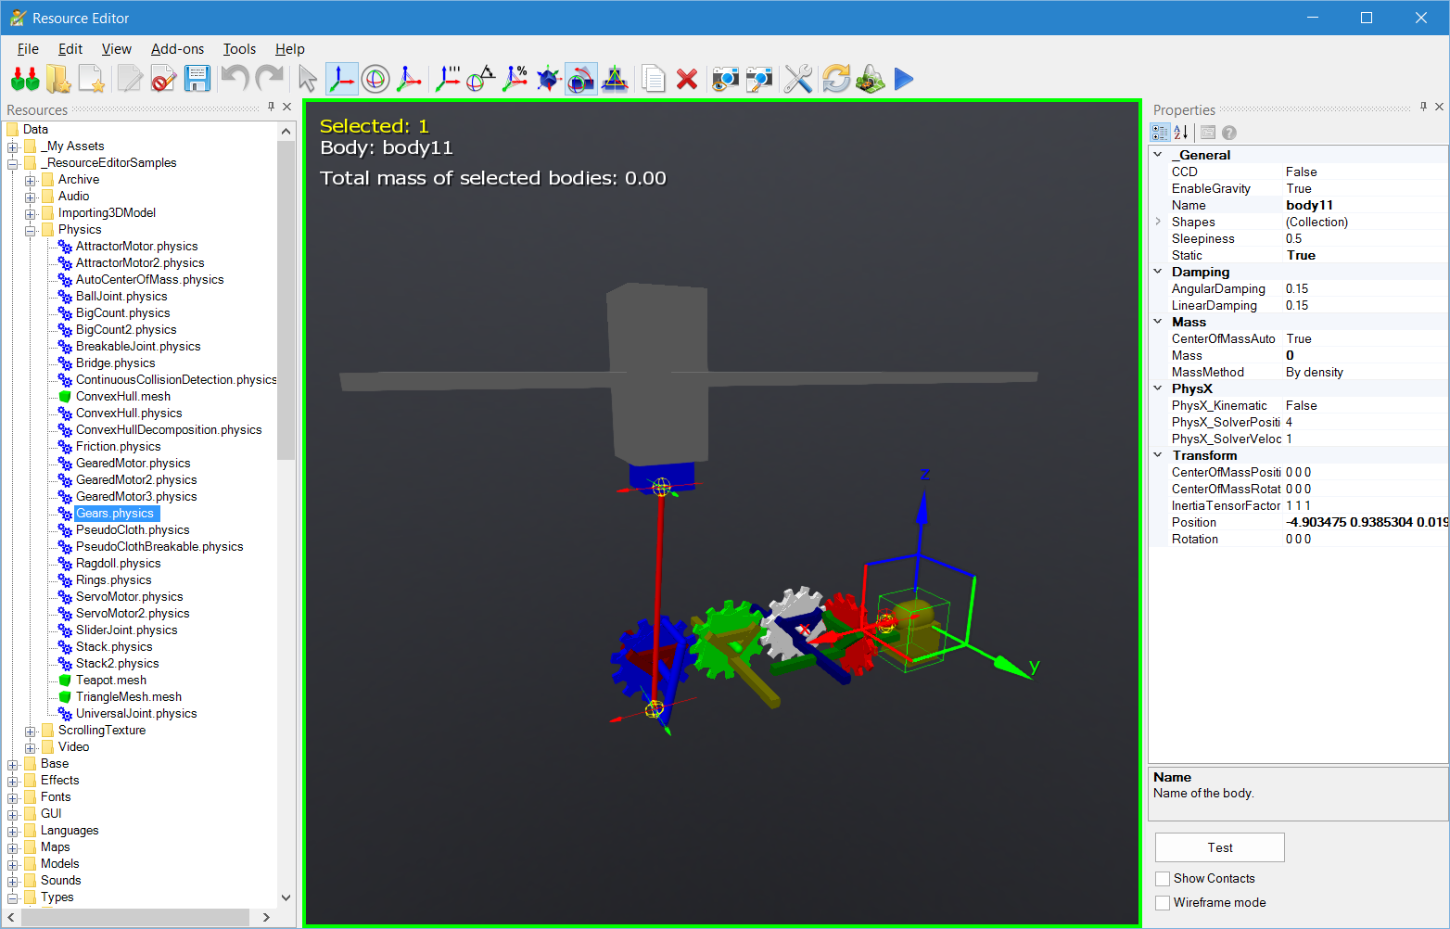Viewport: 1450px width, 929px height.
Task: Sort properties alphabetically with A-Z icon
Action: tap(1181, 133)
